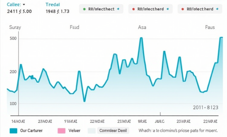227x137 pixels.
Task: Select the Tredal header label
Action: click(53, 5)
